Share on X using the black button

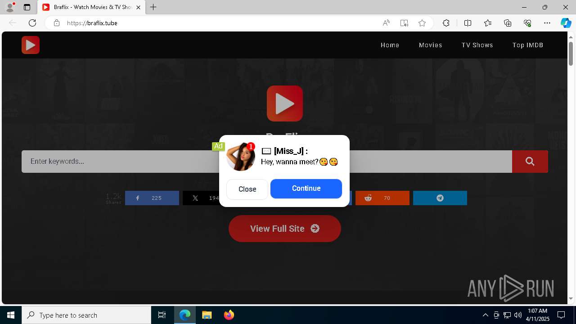(x=201, y=198)
